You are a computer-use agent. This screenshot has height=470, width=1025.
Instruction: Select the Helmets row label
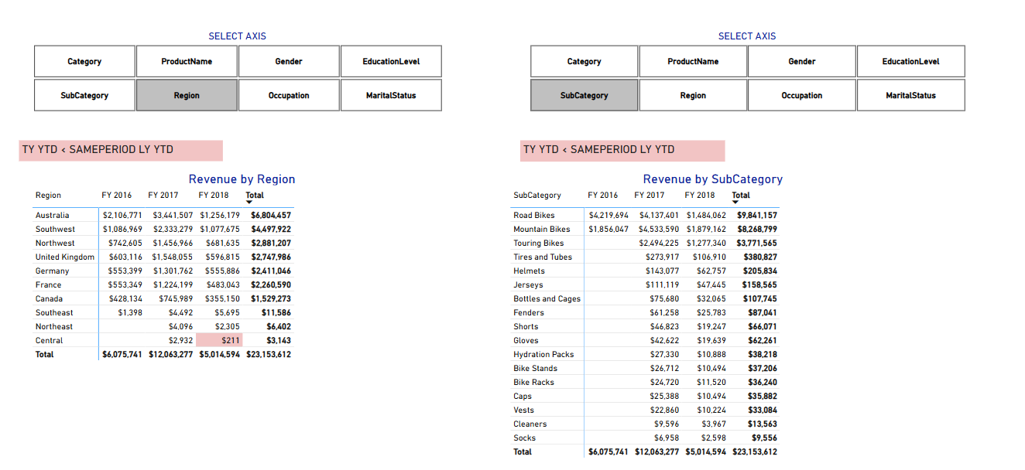coord(529,271)
